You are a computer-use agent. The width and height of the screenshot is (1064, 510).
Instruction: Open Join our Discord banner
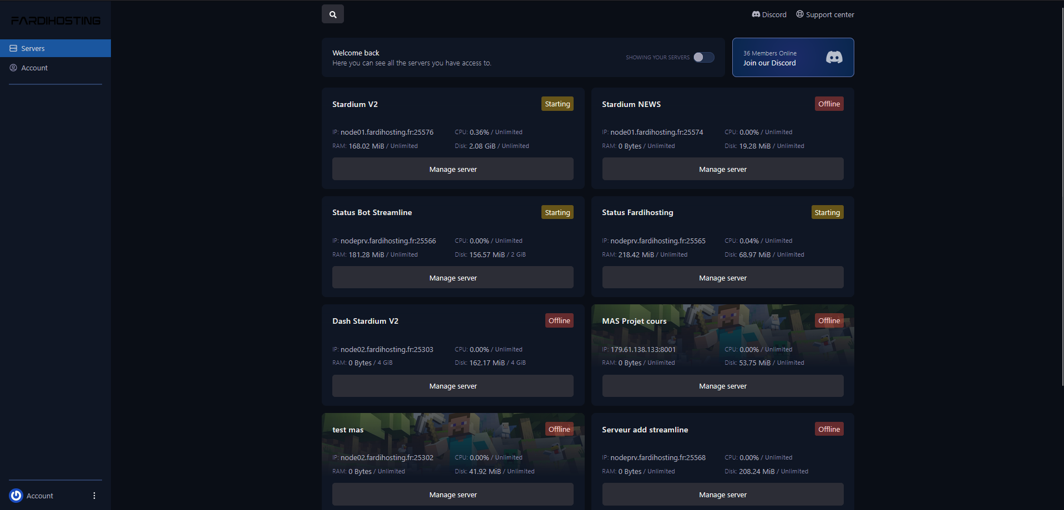(x=793, y=57)
